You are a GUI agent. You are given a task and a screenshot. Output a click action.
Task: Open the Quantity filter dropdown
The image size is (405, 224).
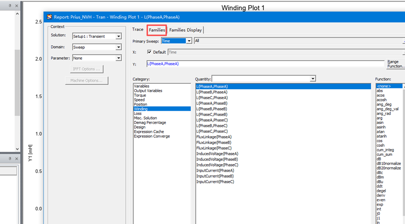click(x=313, y=79)
